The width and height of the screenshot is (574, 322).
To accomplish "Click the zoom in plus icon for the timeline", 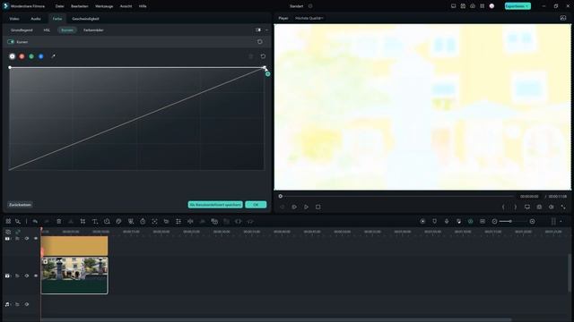I will point(532,221).
